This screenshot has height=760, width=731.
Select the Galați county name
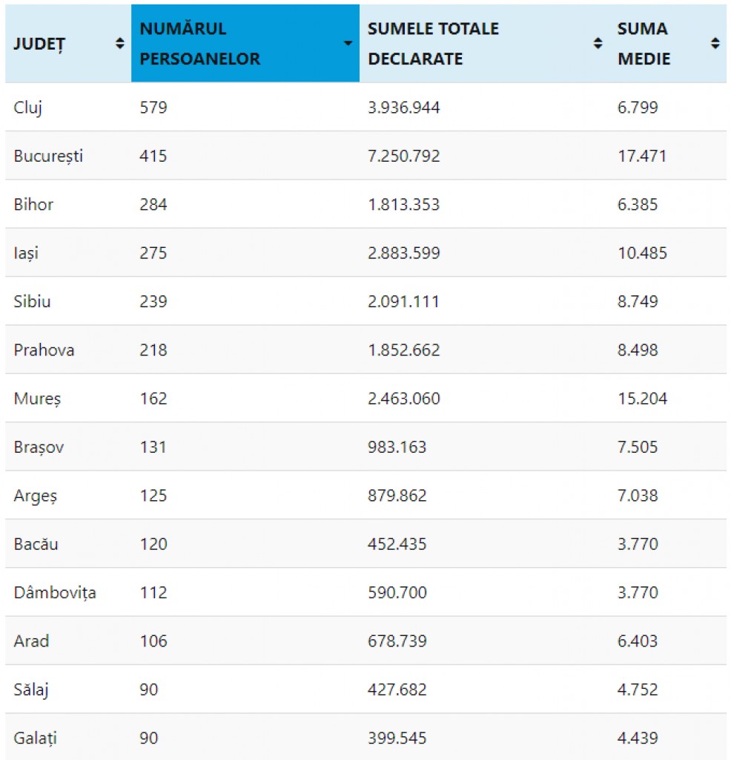[36, 738]
